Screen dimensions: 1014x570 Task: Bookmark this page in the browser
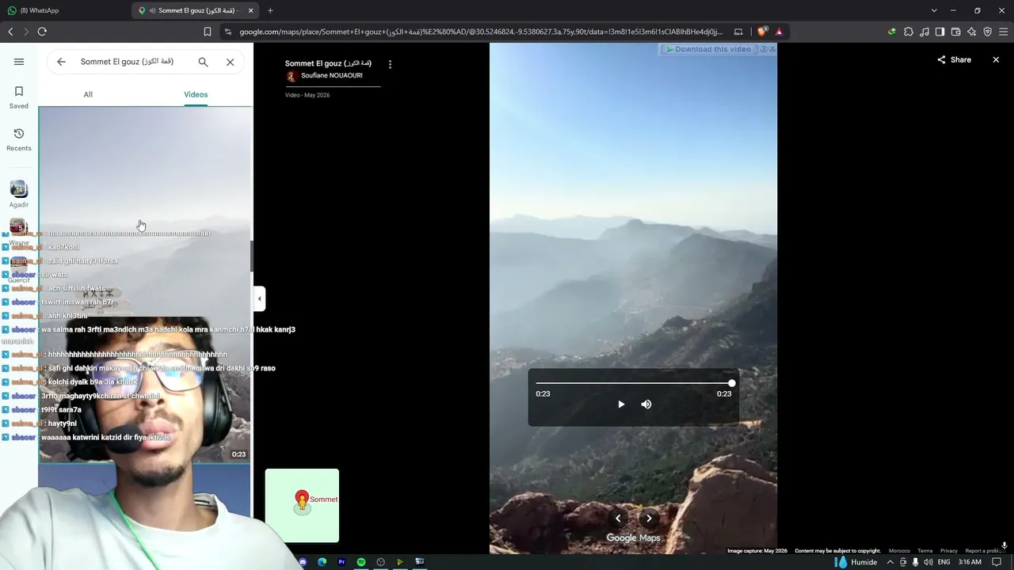(x=208, y=32)
